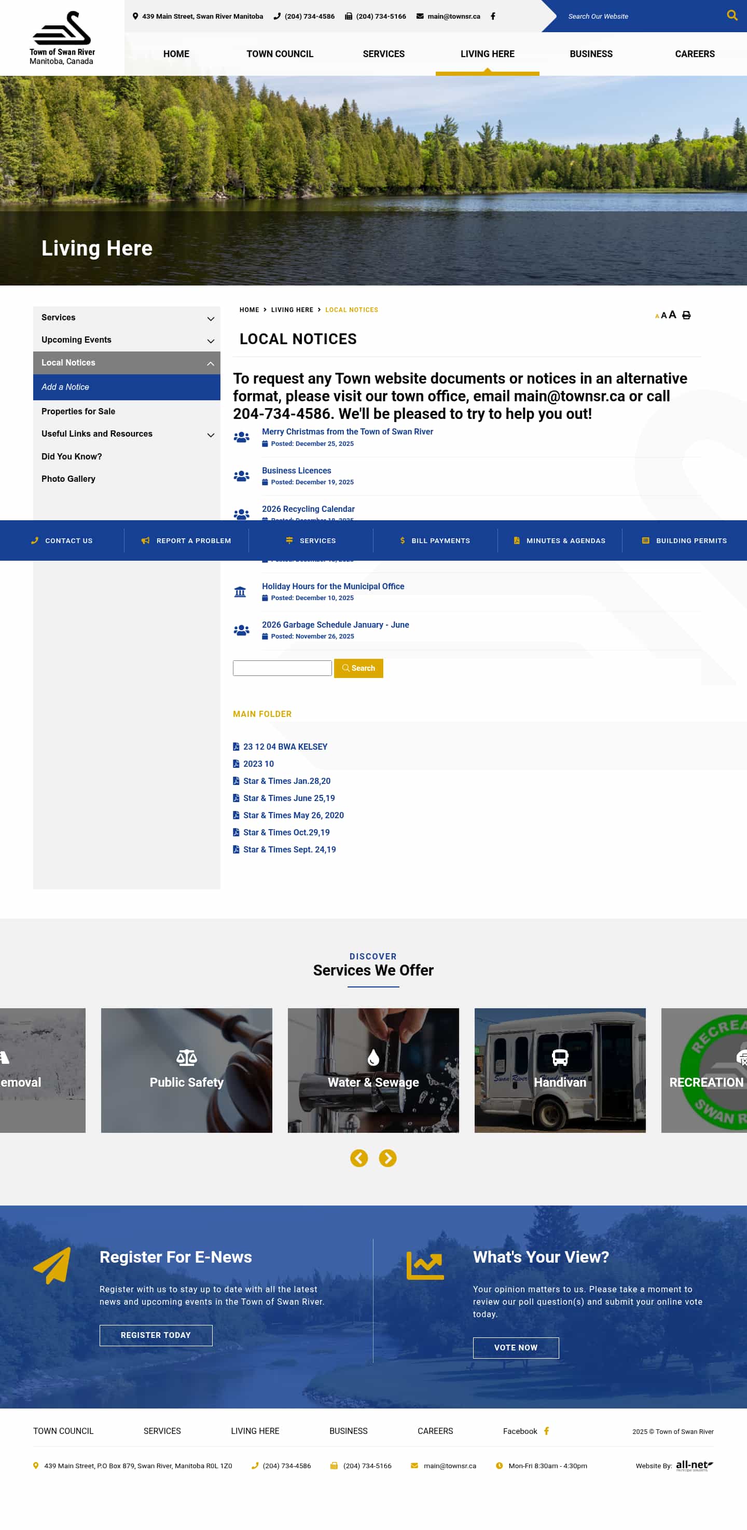This screenshot has height=1530, width=747.
Task: Open Star & Times May 26, 2020 file
Action: (293, 815)
